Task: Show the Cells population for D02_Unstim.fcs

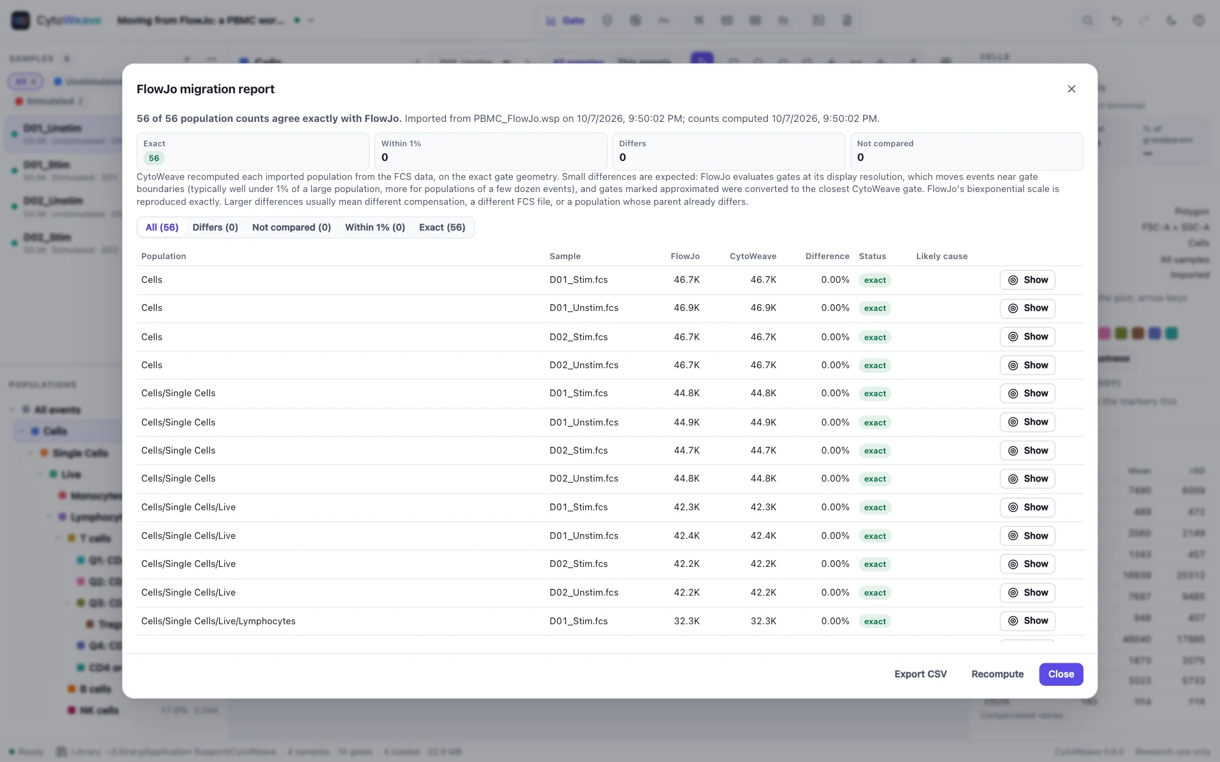Action: [x=1027, y=365]
